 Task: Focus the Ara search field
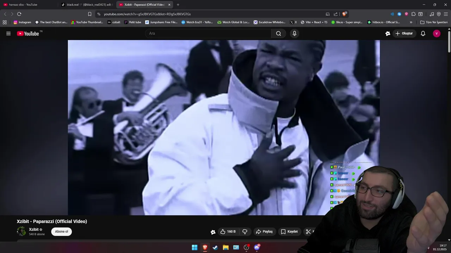[208, 33]
